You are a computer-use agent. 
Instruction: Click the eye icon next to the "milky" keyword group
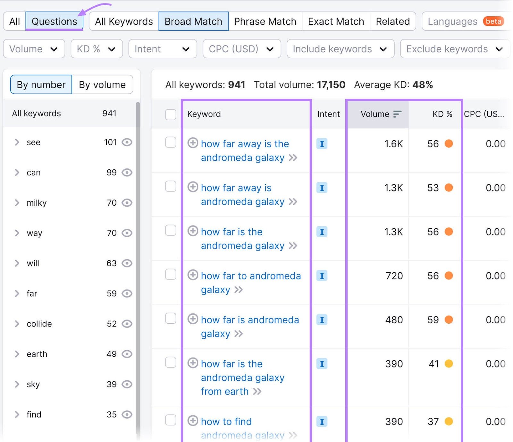click(x=127, y=203)
